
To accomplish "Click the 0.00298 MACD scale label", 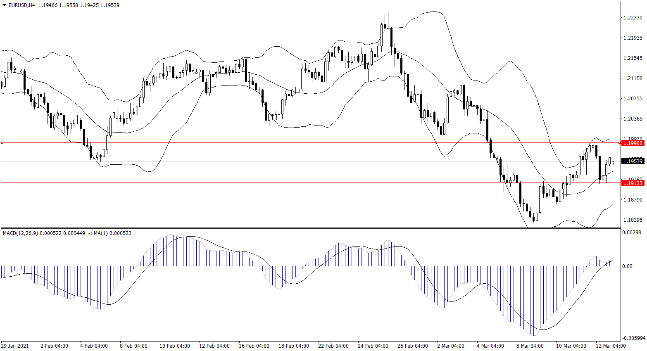I will [x=632, y=232].
